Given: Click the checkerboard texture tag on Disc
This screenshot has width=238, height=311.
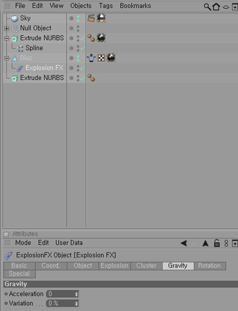Looking at the screenshot, I should point(101,58).
